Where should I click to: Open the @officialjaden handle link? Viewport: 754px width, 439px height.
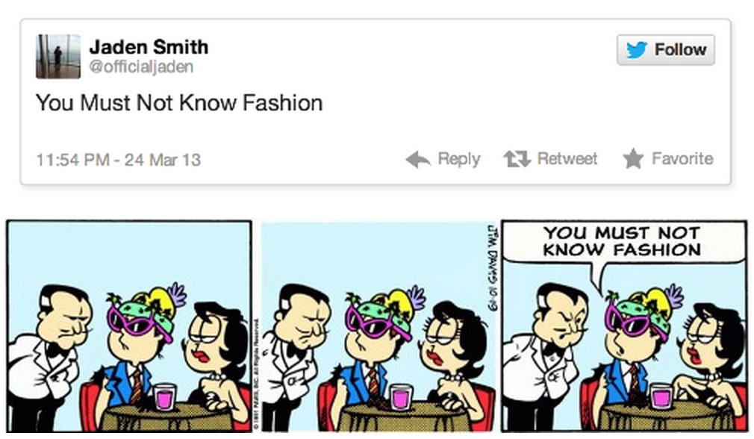coord(141,67)
